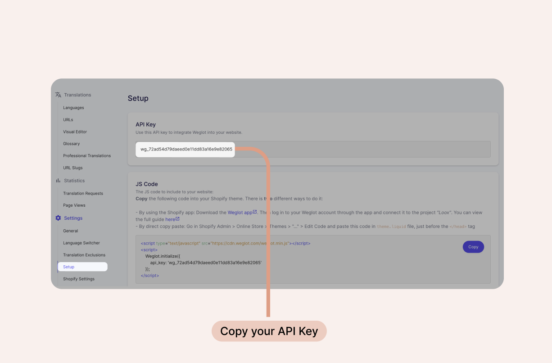Click the external-link icon beside Weglot app

coord(255,212)
